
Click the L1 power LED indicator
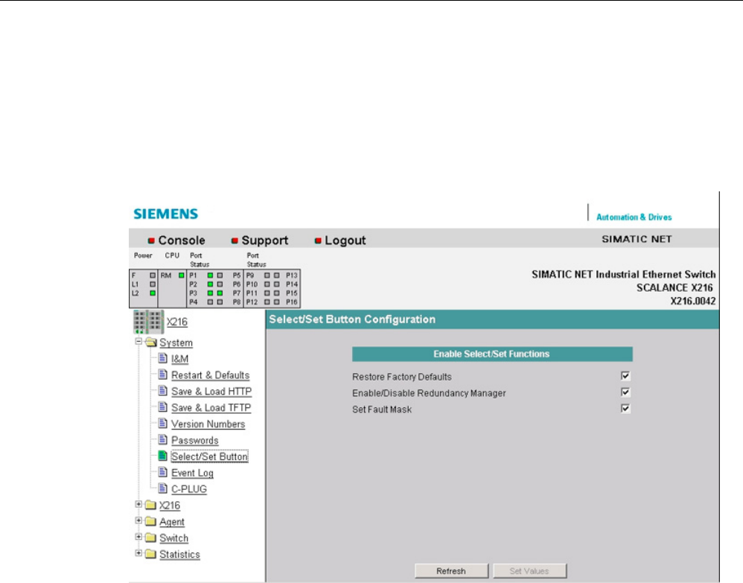153,284
